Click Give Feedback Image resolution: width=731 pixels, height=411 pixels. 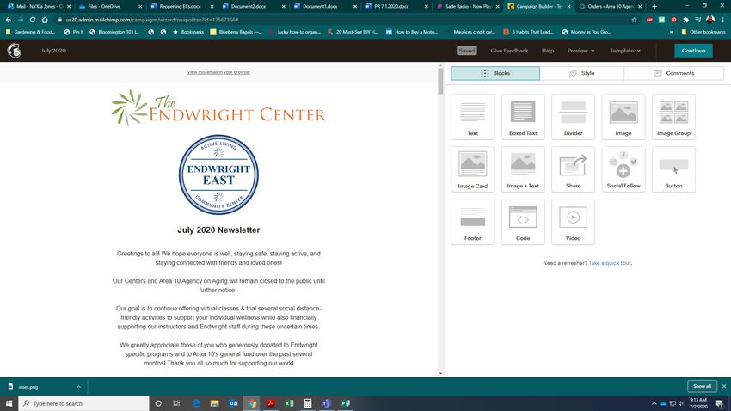(509, 51)
